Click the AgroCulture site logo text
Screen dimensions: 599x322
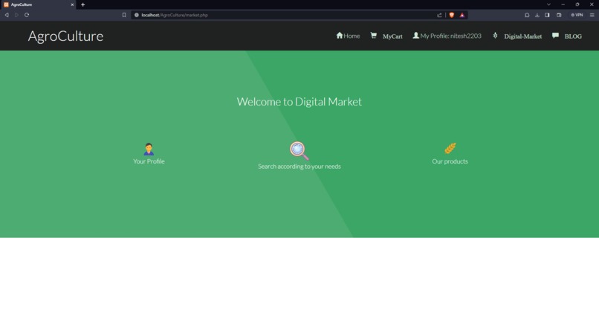click(65, 36)
